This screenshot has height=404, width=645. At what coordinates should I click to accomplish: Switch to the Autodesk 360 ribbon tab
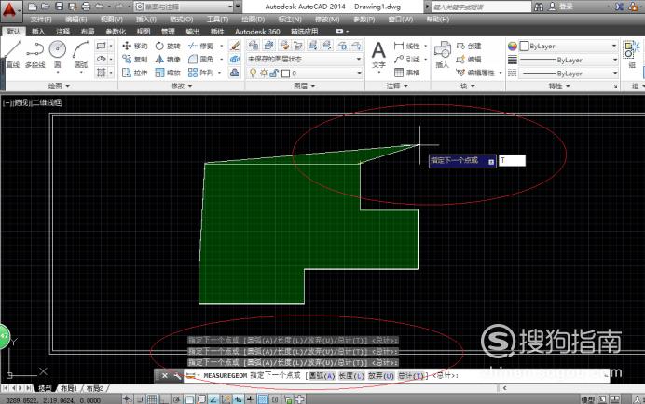[x=257, y=32]
